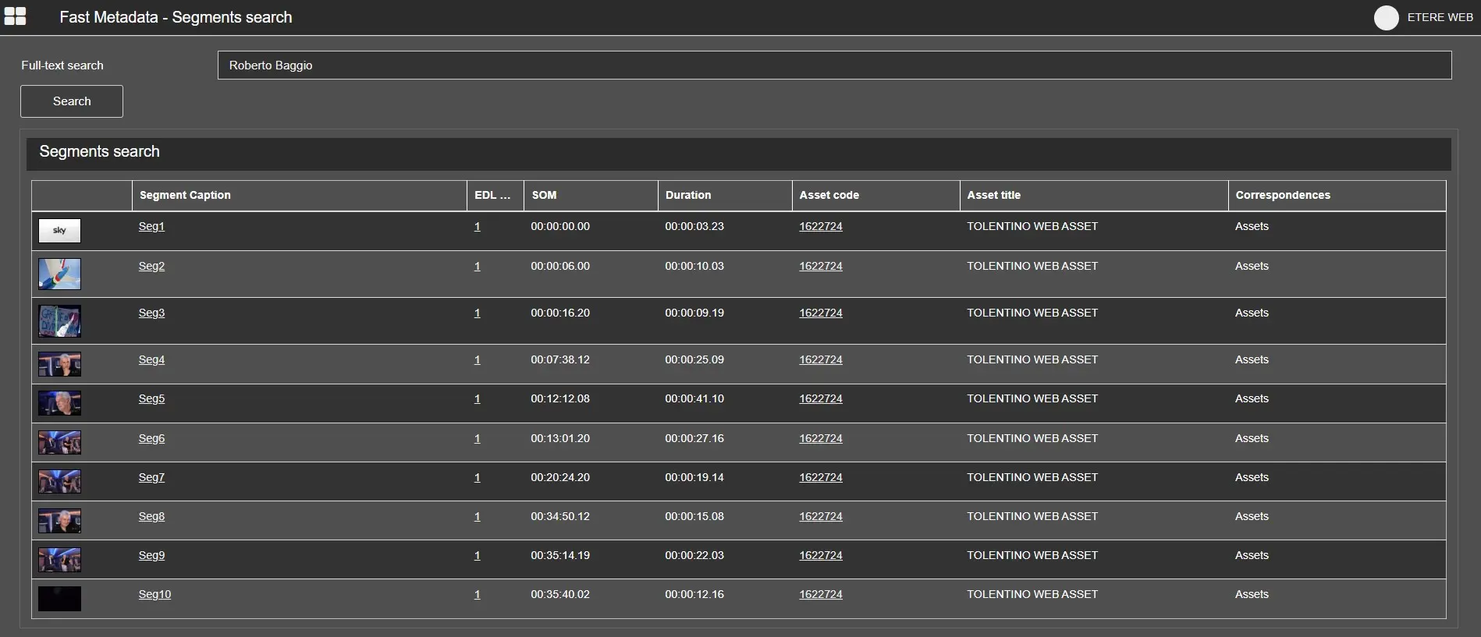Image resolution: width=1481 pixels, height=637 pixels.
Task: Open the Seg2 thumbnail image
Action: pos(59,274)
